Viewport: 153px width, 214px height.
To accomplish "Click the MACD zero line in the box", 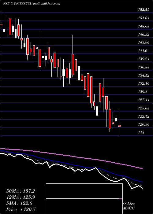I will 84,199.
